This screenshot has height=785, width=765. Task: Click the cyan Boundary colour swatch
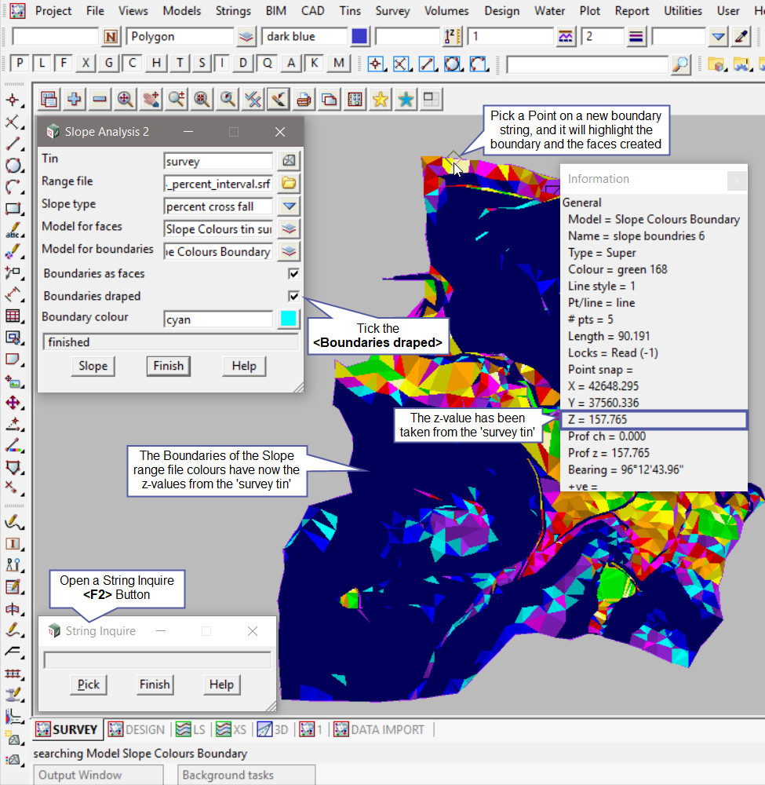289,319
